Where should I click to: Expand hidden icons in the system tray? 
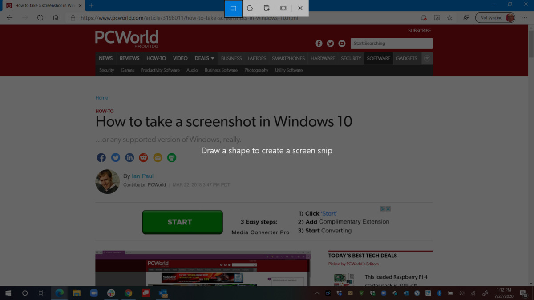coord(317,293)
